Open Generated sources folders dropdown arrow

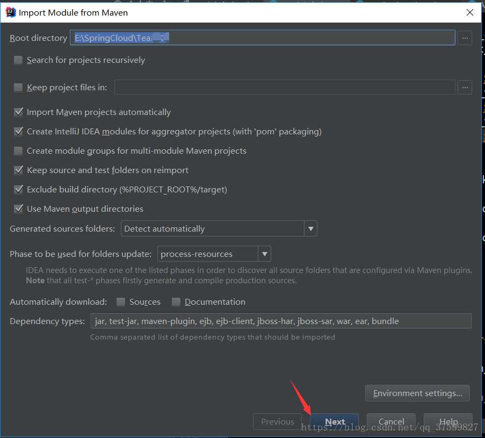click(310, 229)
